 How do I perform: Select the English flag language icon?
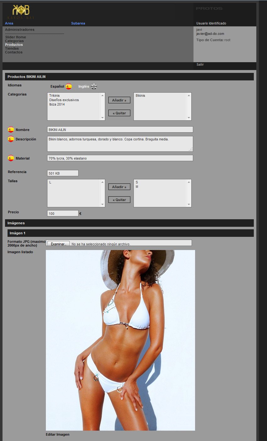coord(94,86)
